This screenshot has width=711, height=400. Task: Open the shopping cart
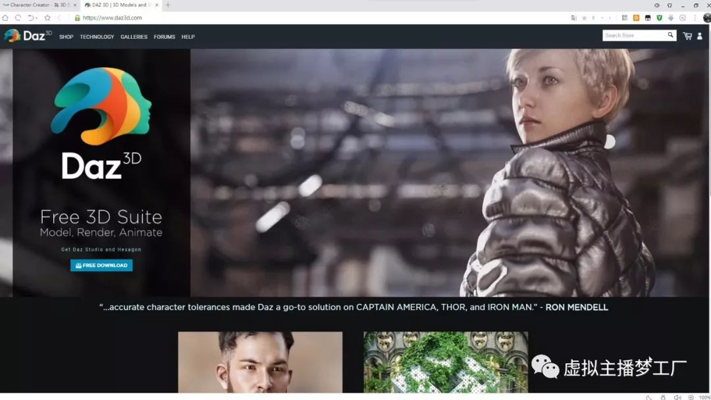coord(687,36)
